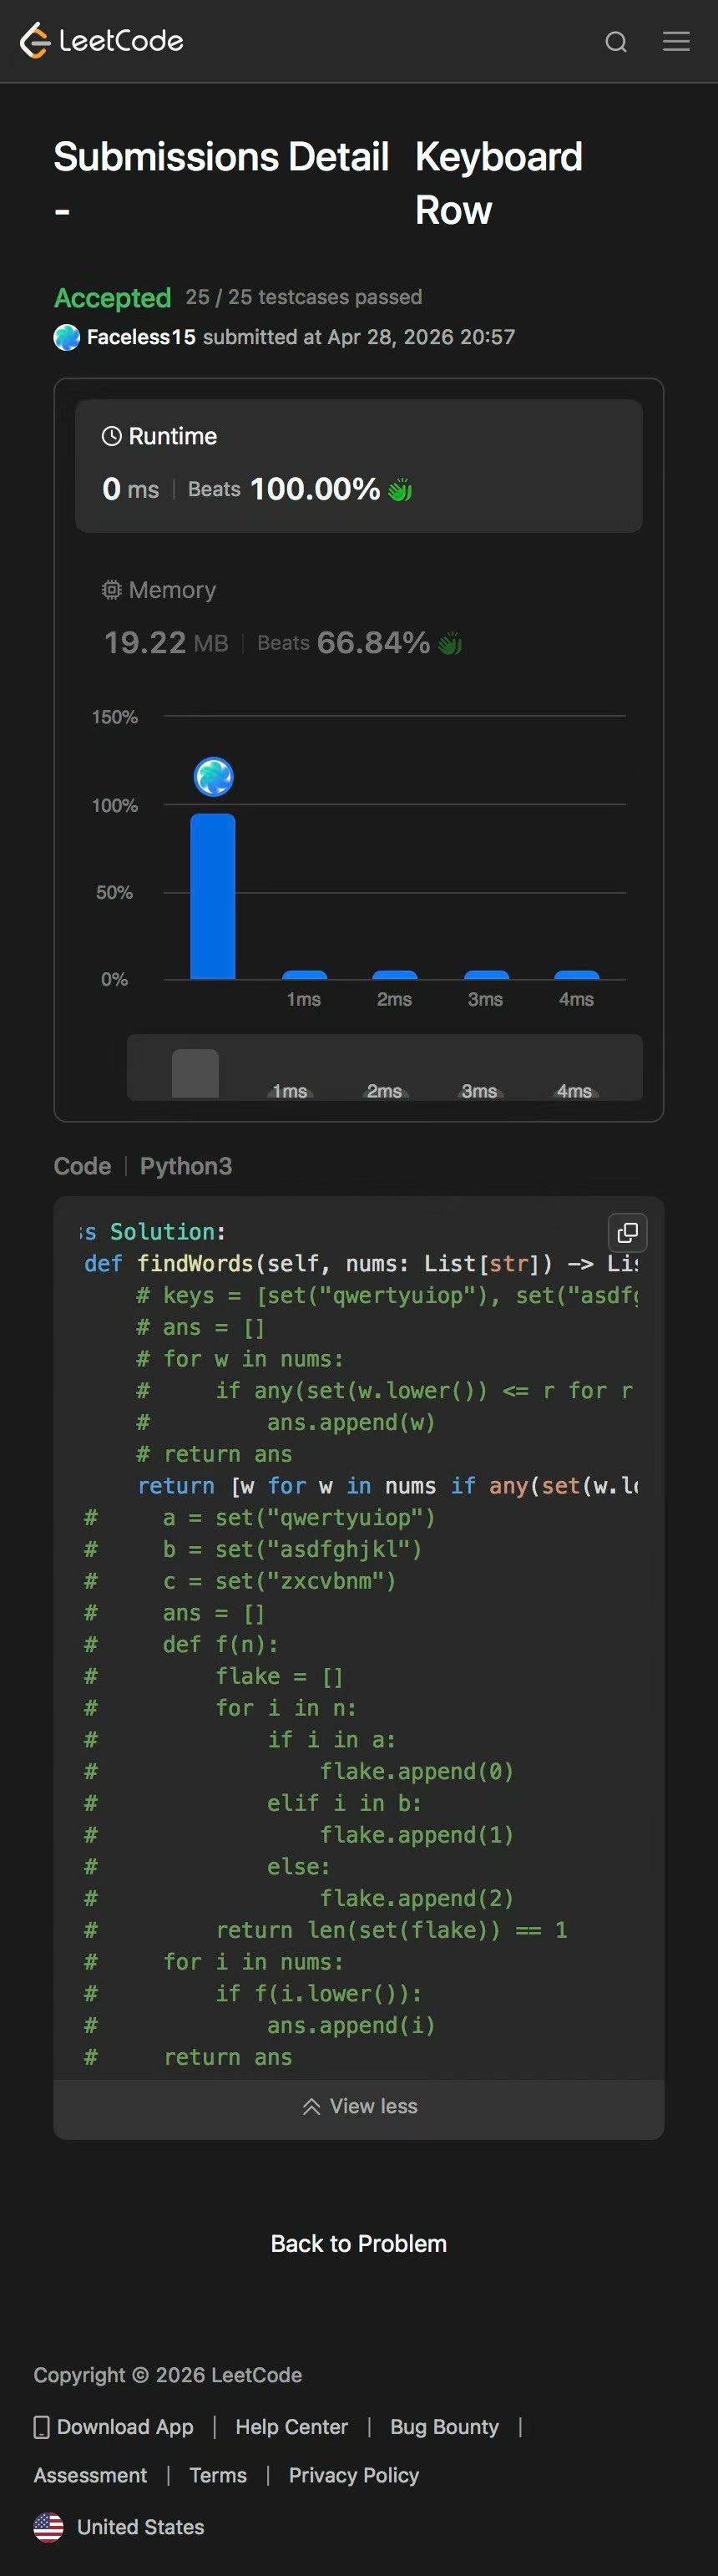The height and width of the screenshot is (2576, 718).
Task: Select the Runtime stats card
Action: pyautogui.click(x=359, y=466)
